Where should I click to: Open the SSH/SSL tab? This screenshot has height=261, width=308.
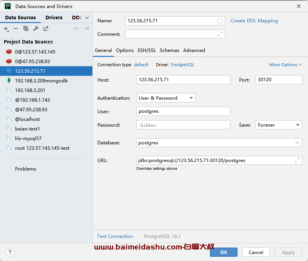point(147,50)
